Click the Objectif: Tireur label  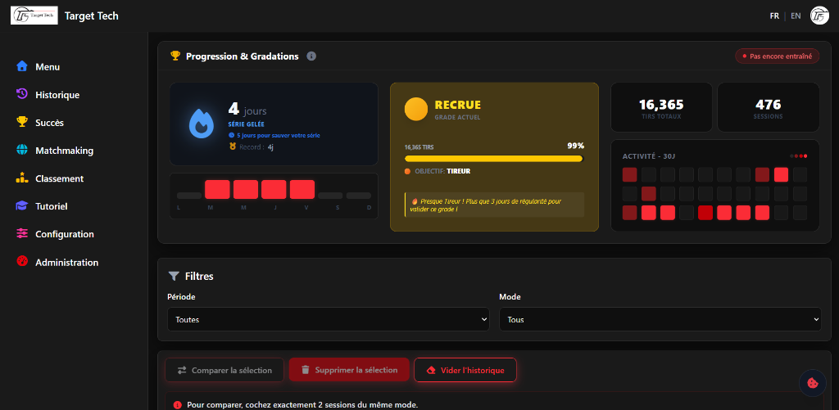pos(442,172)
